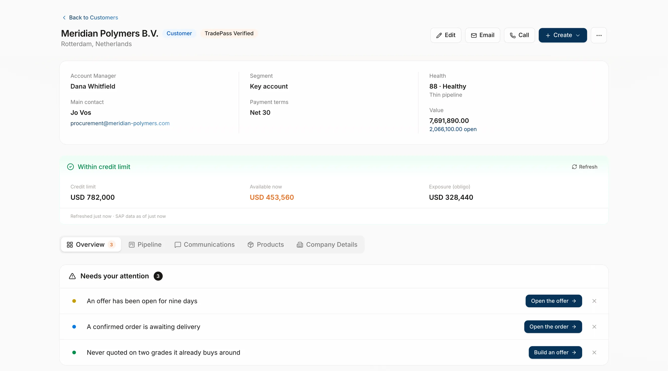Click the 7,691,890.00 total value
The image size is (668, 371).
pyautogui.click(x=449, y=120)
